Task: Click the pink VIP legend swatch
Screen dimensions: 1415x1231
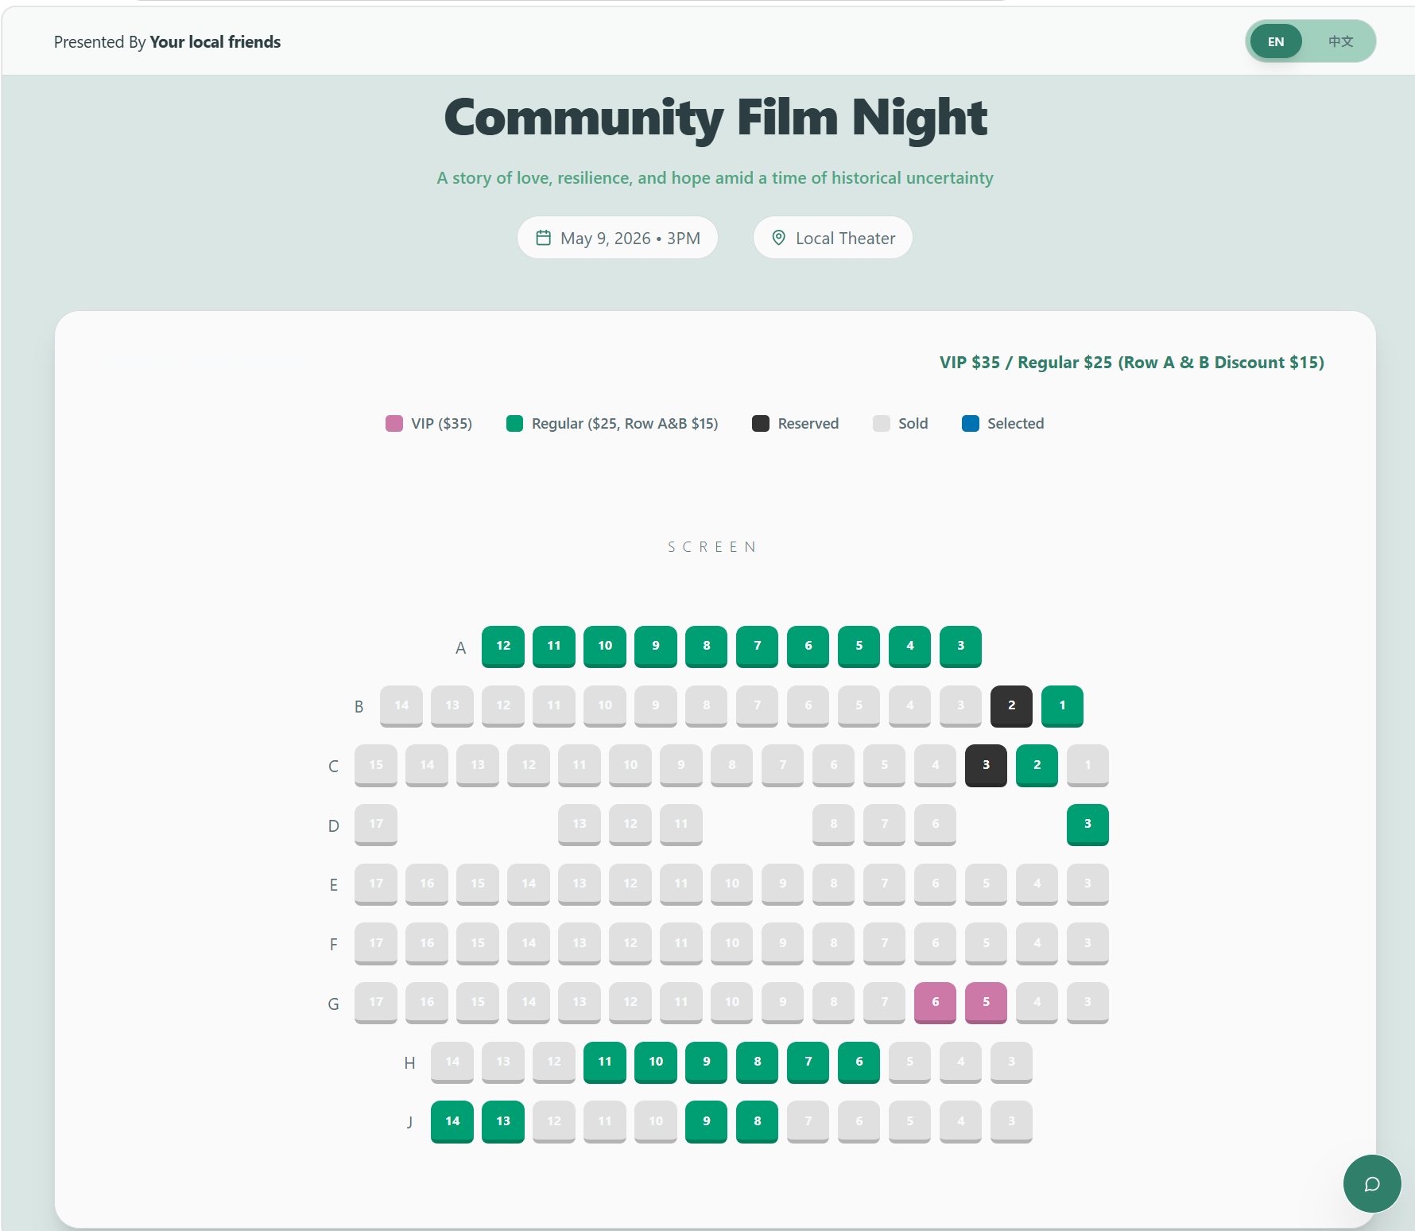Action: (x=394, y=423)
